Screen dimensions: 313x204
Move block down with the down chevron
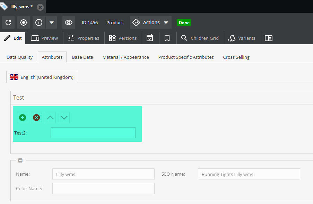click(x=64, y=118)
